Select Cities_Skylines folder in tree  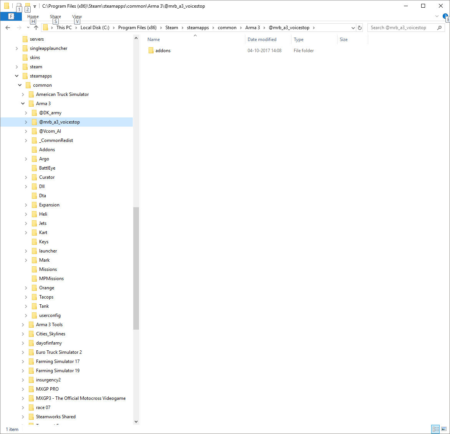click(x=51, y=333)
